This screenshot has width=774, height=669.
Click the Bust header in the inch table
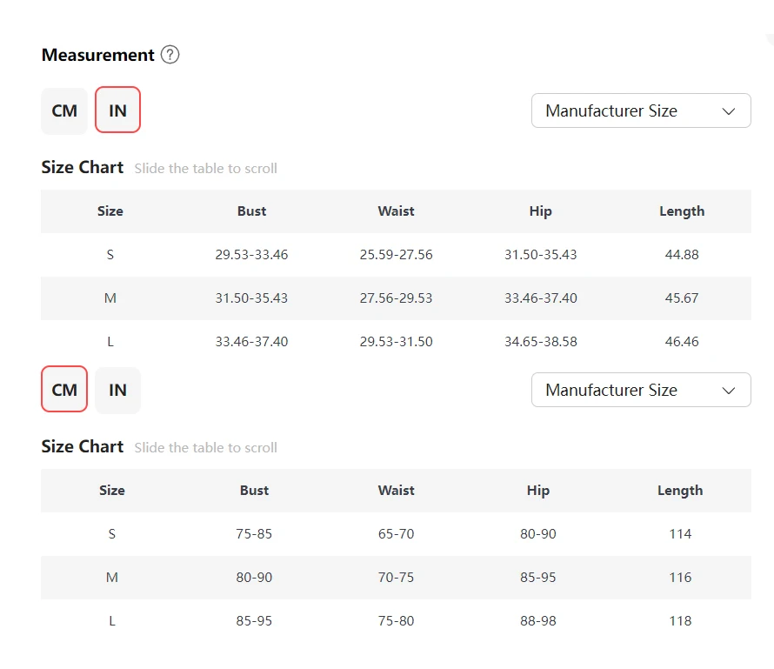coord(251,211)
